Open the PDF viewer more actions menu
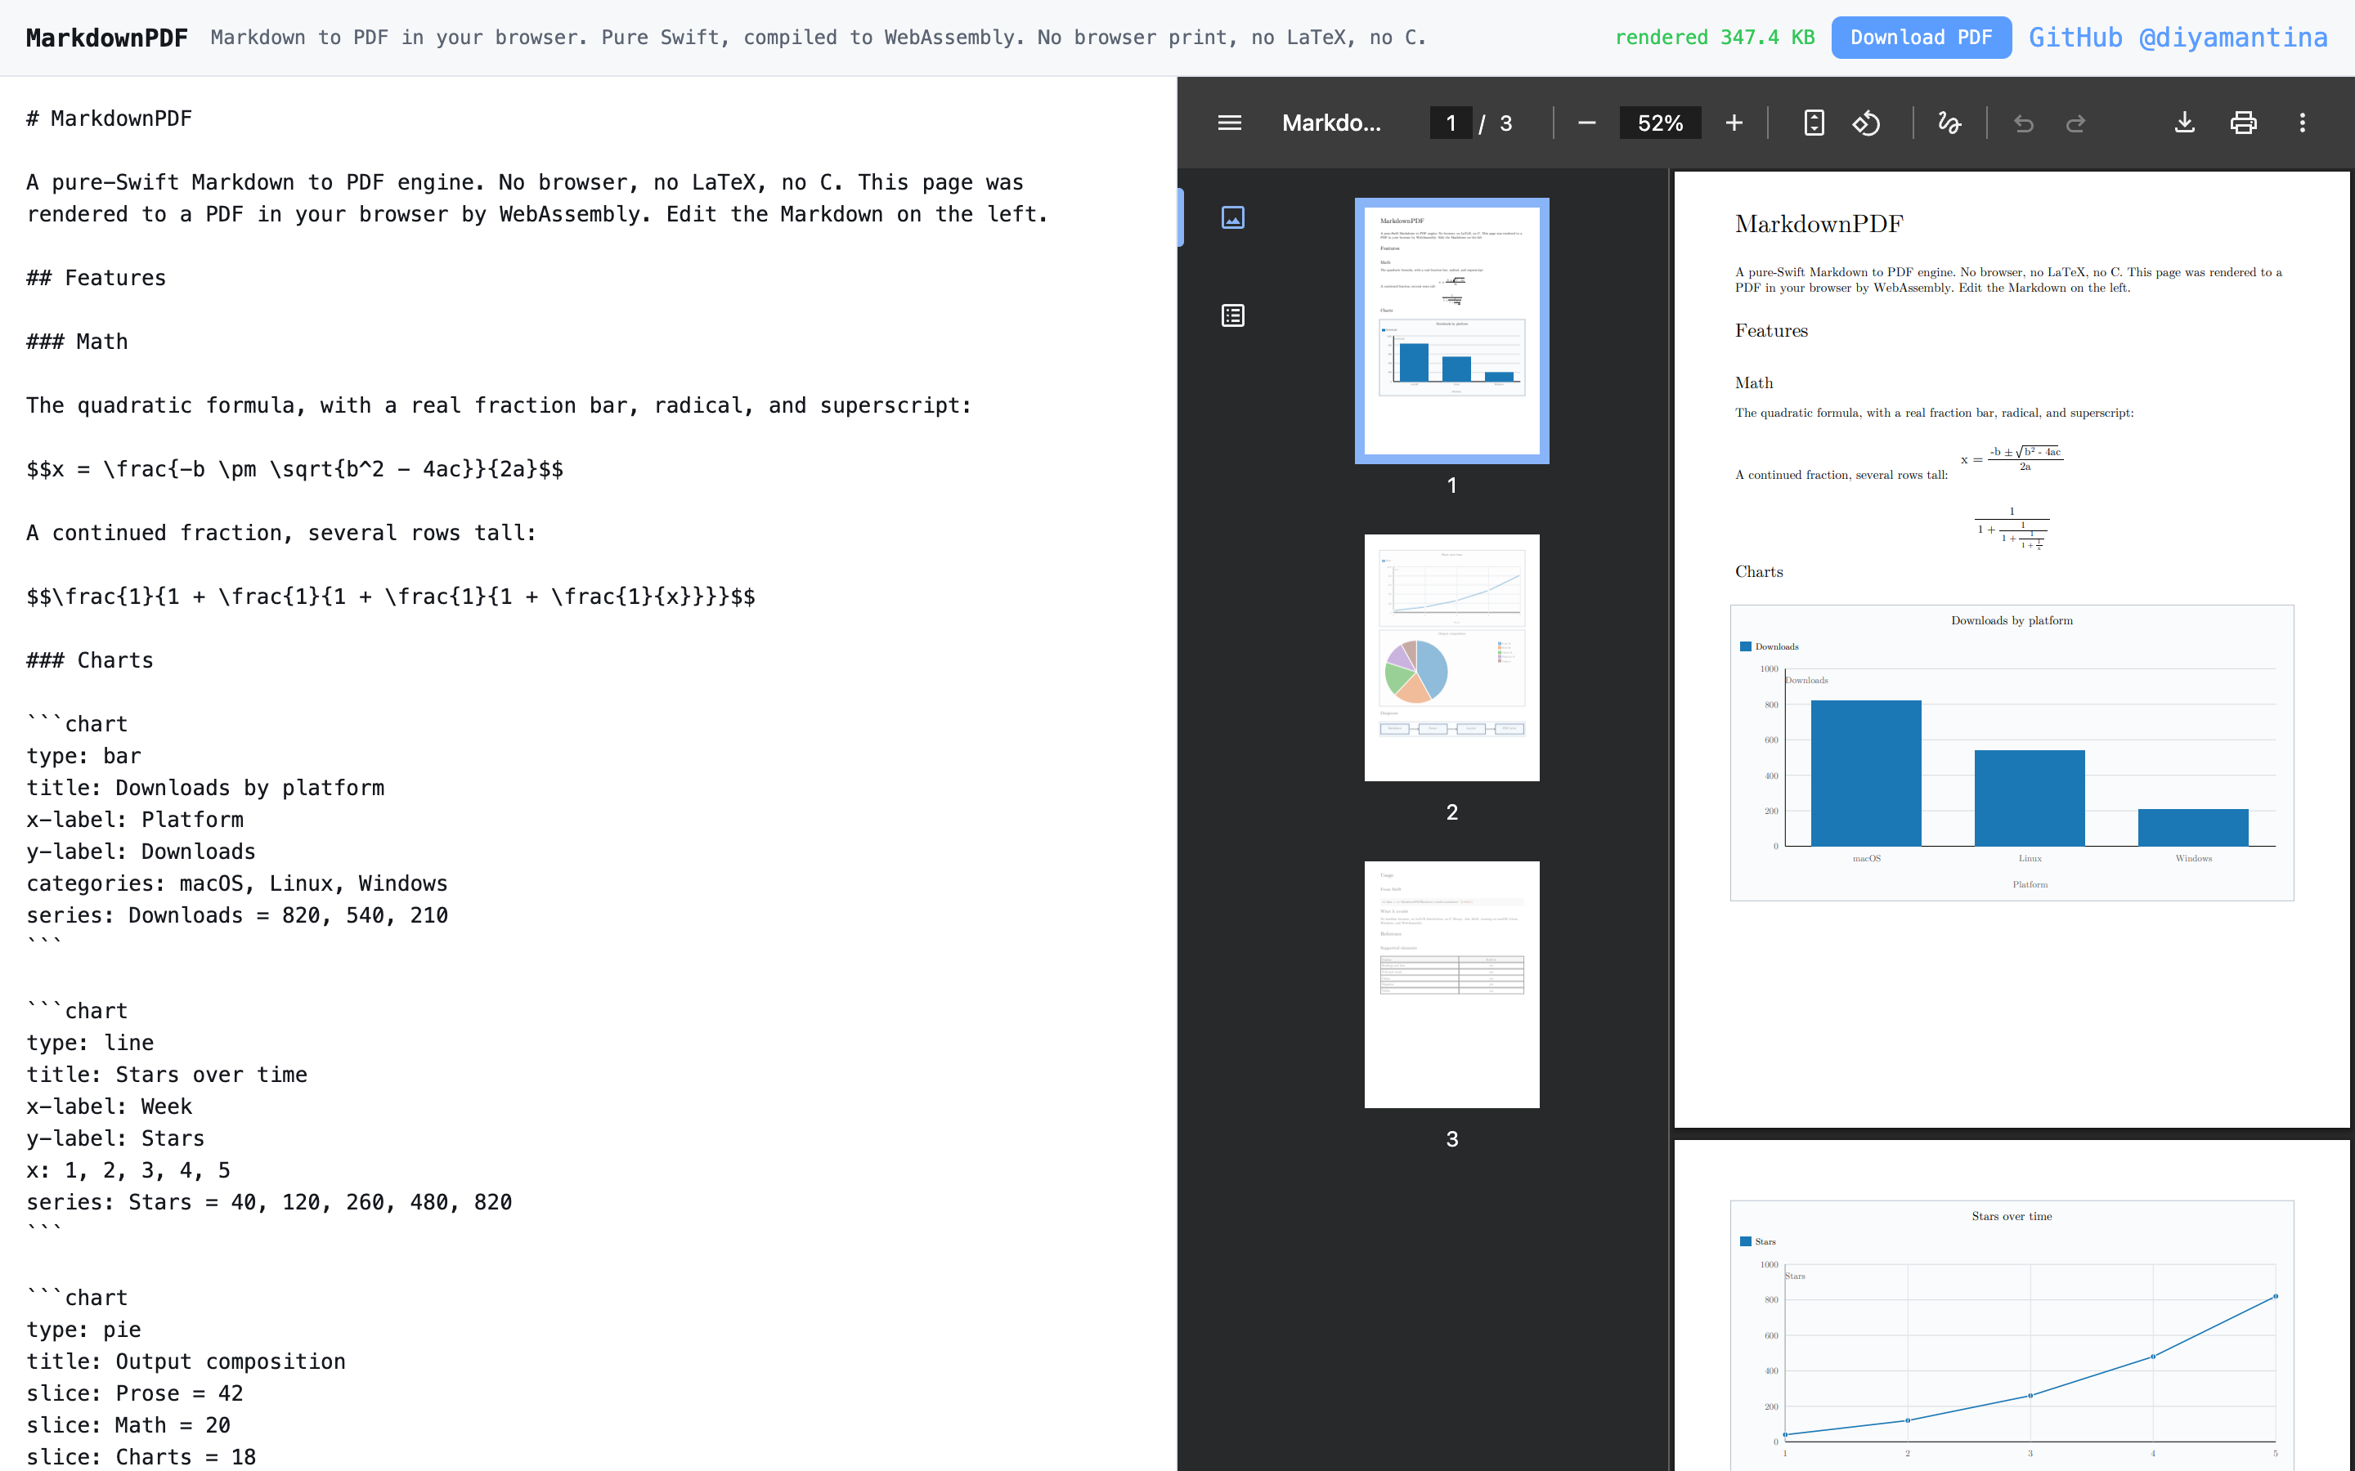 point(2303,123)
